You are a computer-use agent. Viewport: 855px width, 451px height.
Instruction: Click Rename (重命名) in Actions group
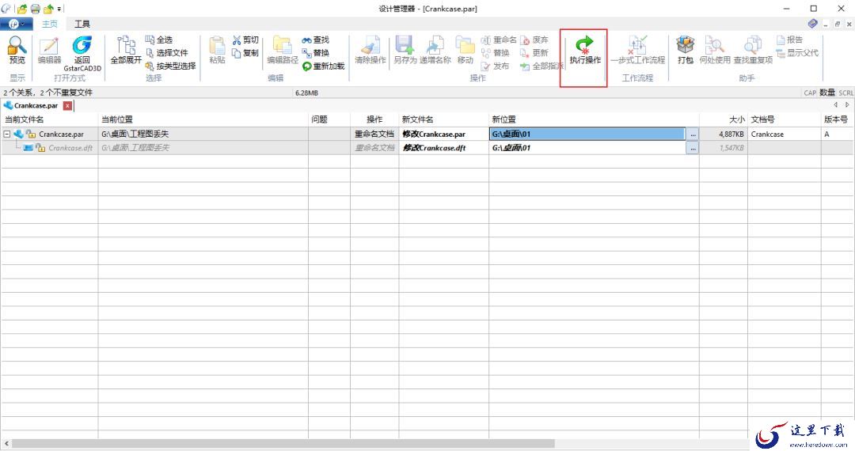(499, 40)
